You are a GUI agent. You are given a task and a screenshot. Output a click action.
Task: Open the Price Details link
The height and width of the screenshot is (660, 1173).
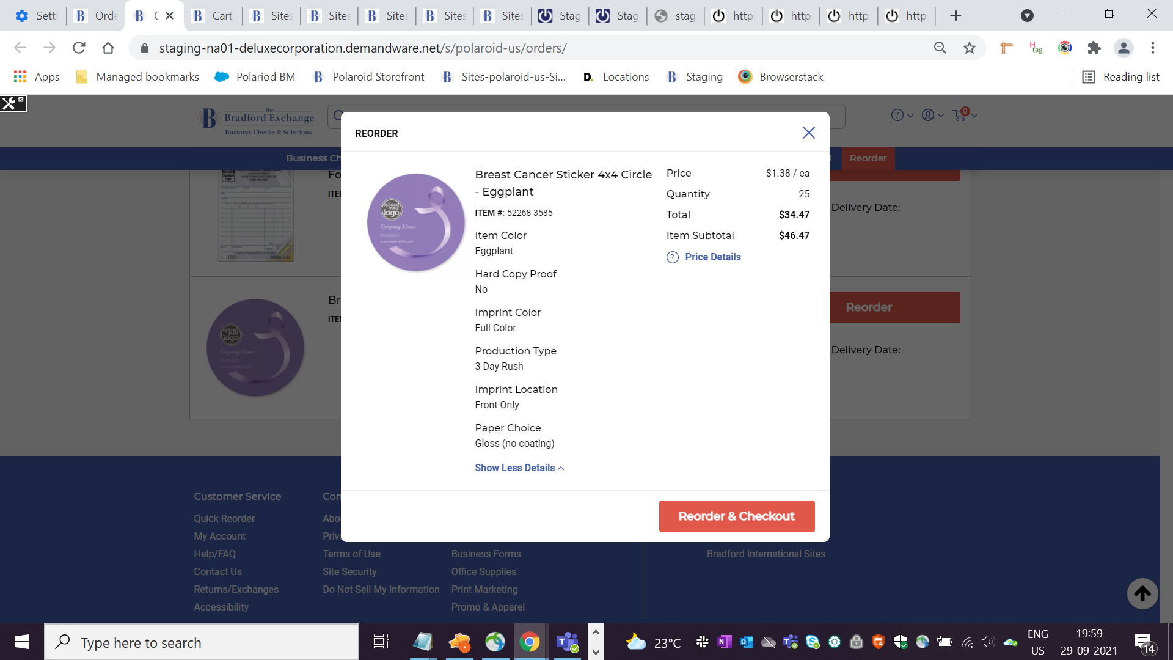point(712,257)
